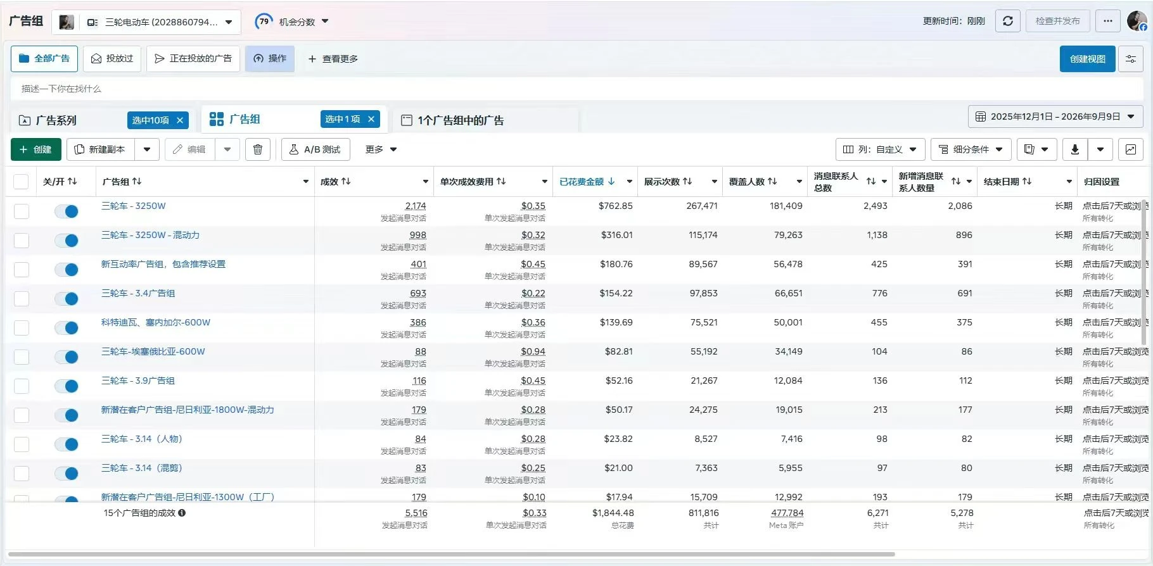Viewport: 1153px width, 566px height.
Task: Toggle 科特迪瓦、塞内加尔-600W switch
Action: tap(67, 328)
